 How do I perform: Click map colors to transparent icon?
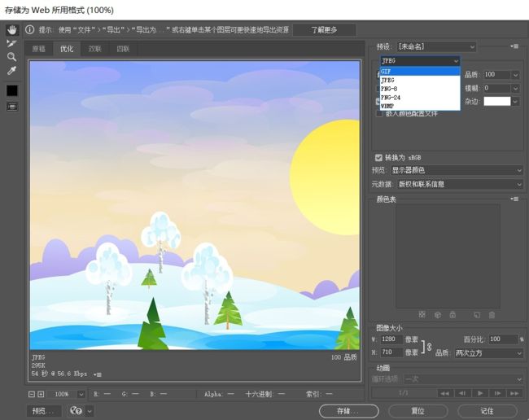coord(422,315)
